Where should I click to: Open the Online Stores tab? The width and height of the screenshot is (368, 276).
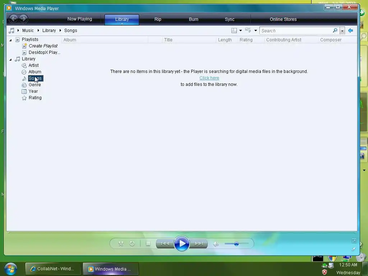[x=283, y=19]
